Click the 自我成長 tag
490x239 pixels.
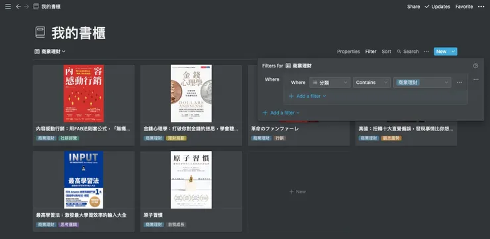[176, 224]
